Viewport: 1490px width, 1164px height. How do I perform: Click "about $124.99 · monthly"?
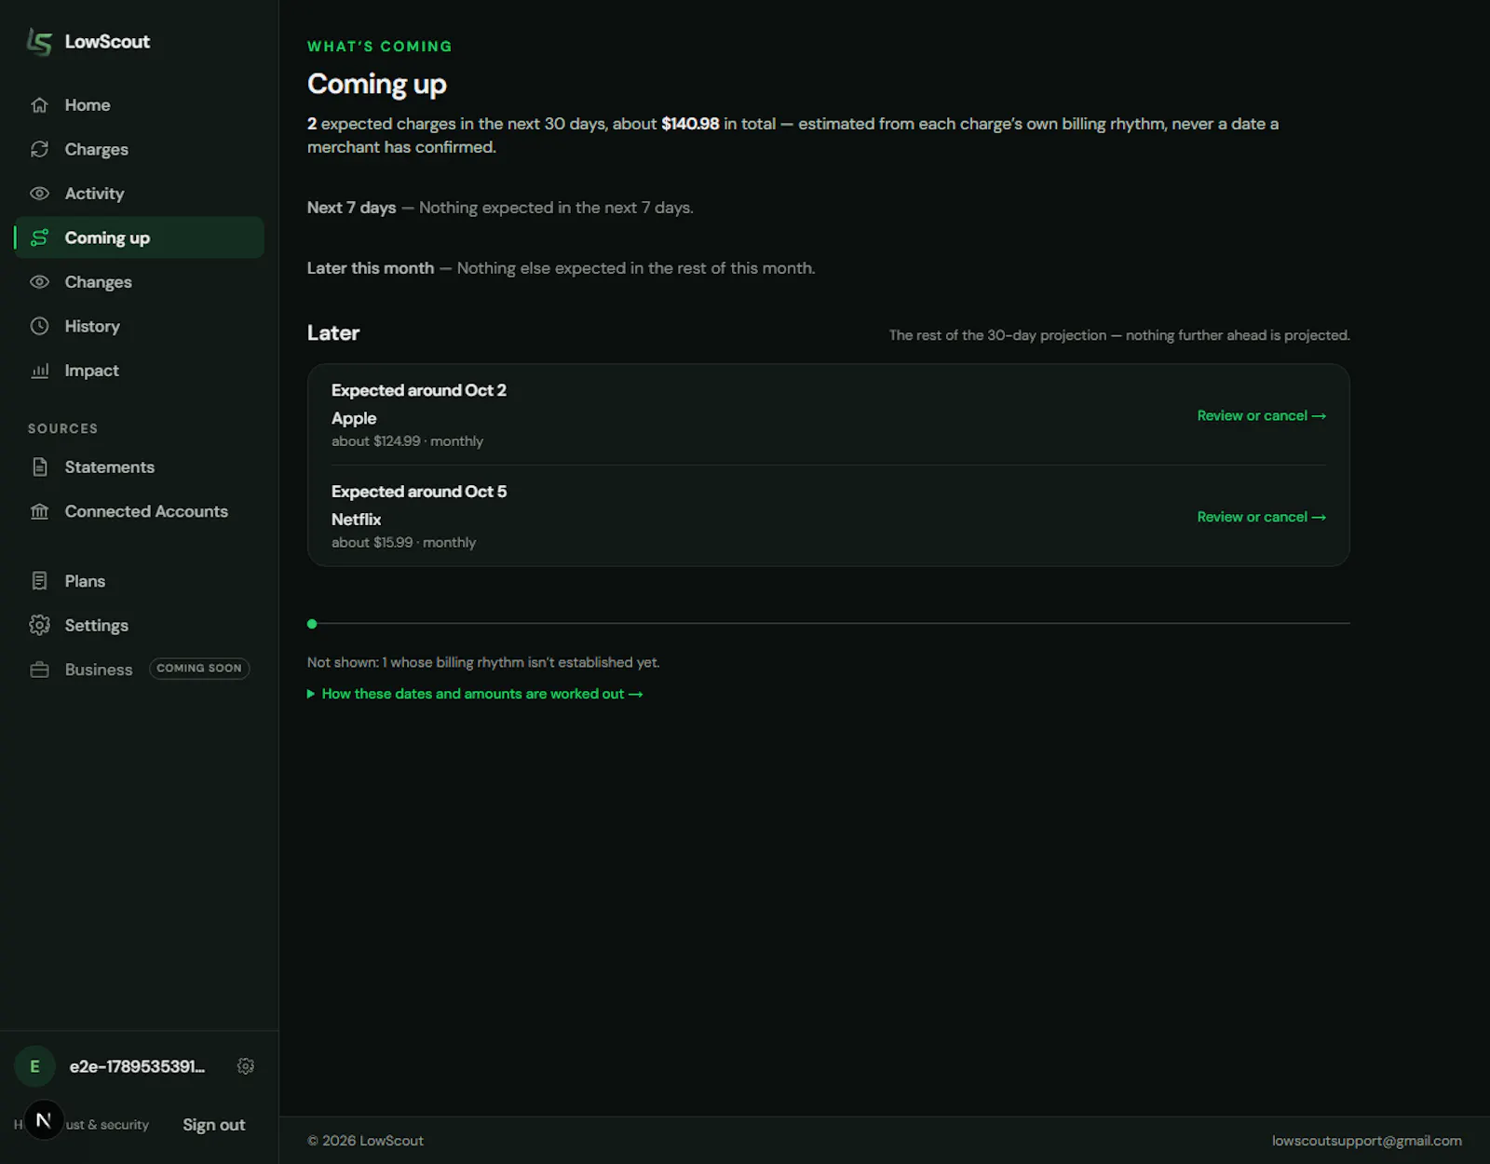pyautogui.click(x=407, y=441)
